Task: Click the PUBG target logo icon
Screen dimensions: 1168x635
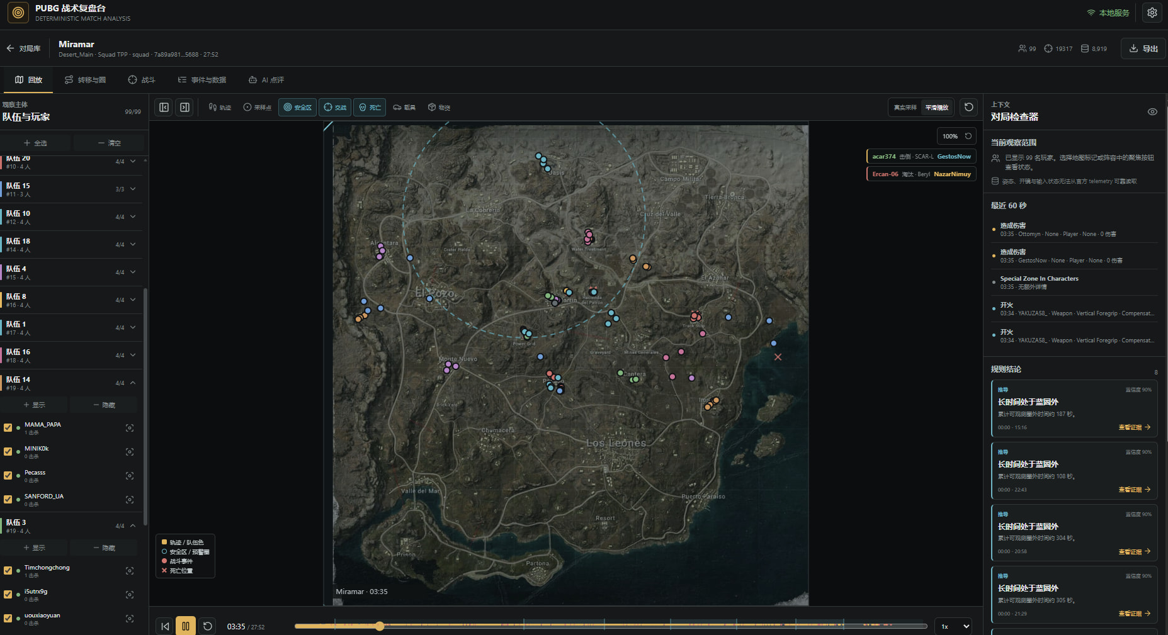Action: click(x=18, y=13)
